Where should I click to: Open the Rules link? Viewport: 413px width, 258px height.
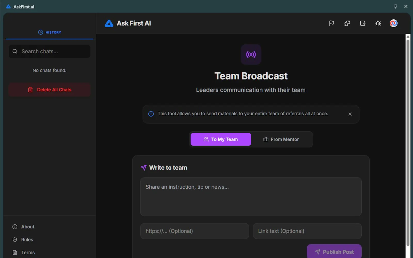[23, 240]
